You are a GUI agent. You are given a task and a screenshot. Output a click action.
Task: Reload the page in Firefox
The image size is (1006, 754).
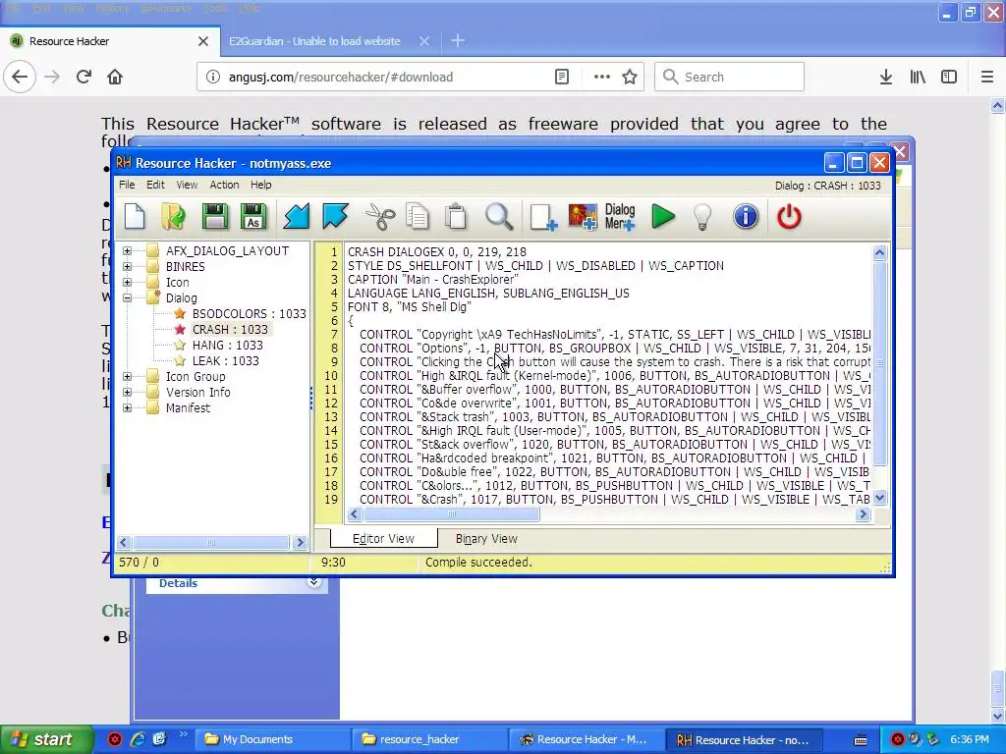click(x=84, y=77)
